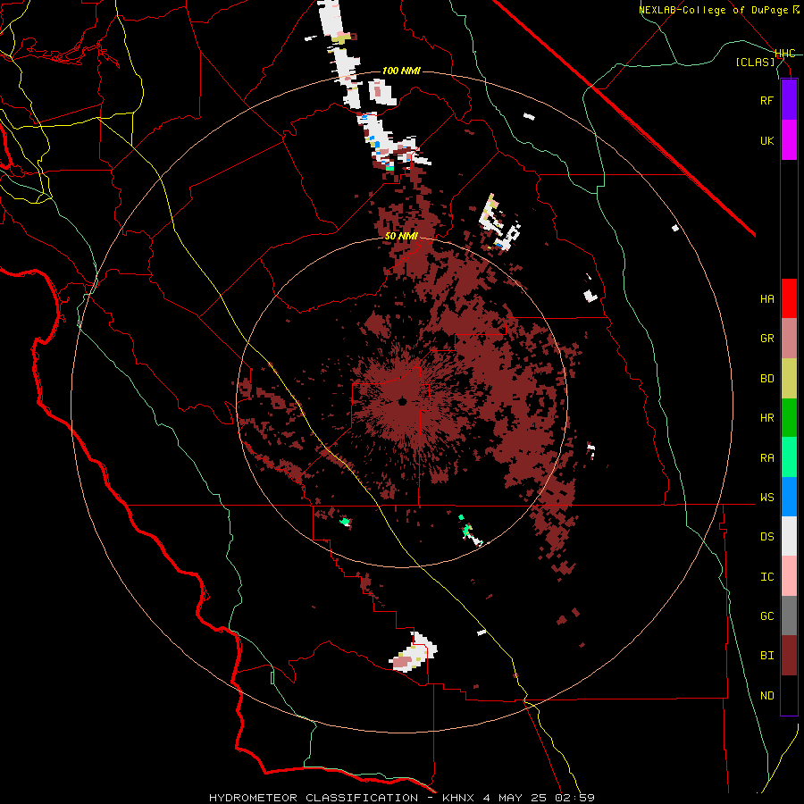804x804 pixels.
Task: Click the WS legend label
Action: 766,498
